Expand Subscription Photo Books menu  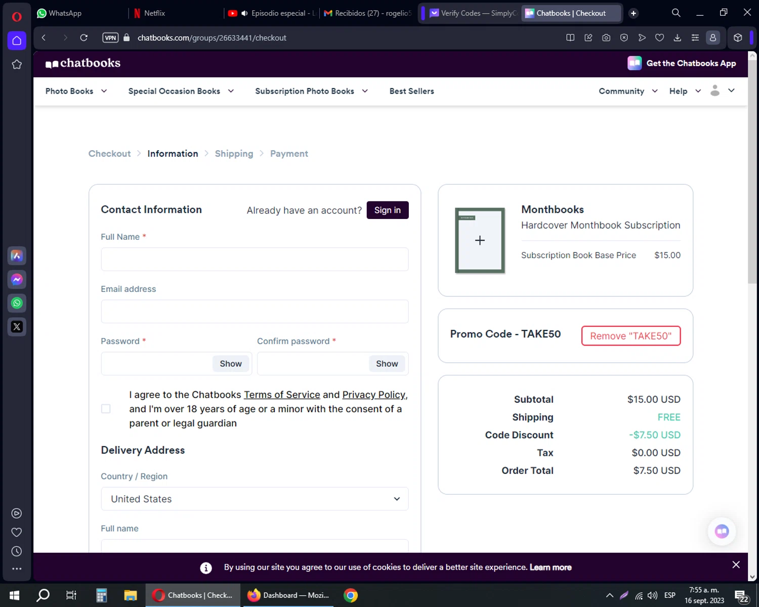pyautogui.click(x=312, y=91)
